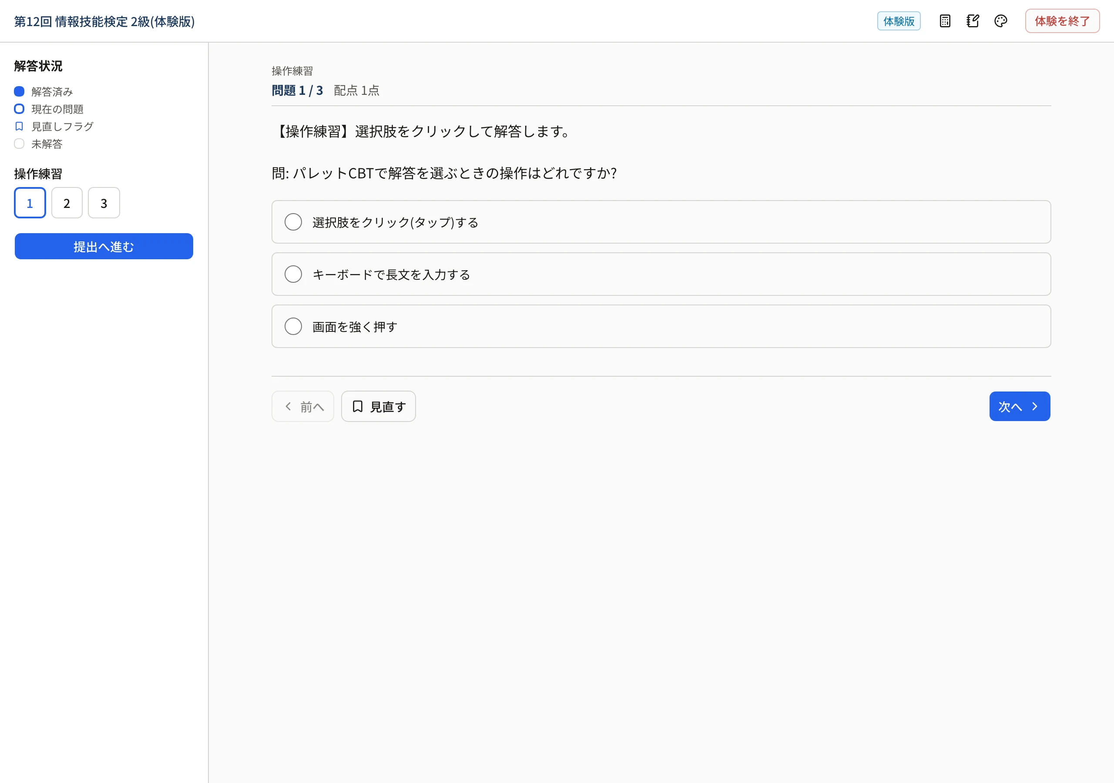Select radio option キーボードで長文を入力する
Viewport: 1114px width, 783px height.
[661, 274]
